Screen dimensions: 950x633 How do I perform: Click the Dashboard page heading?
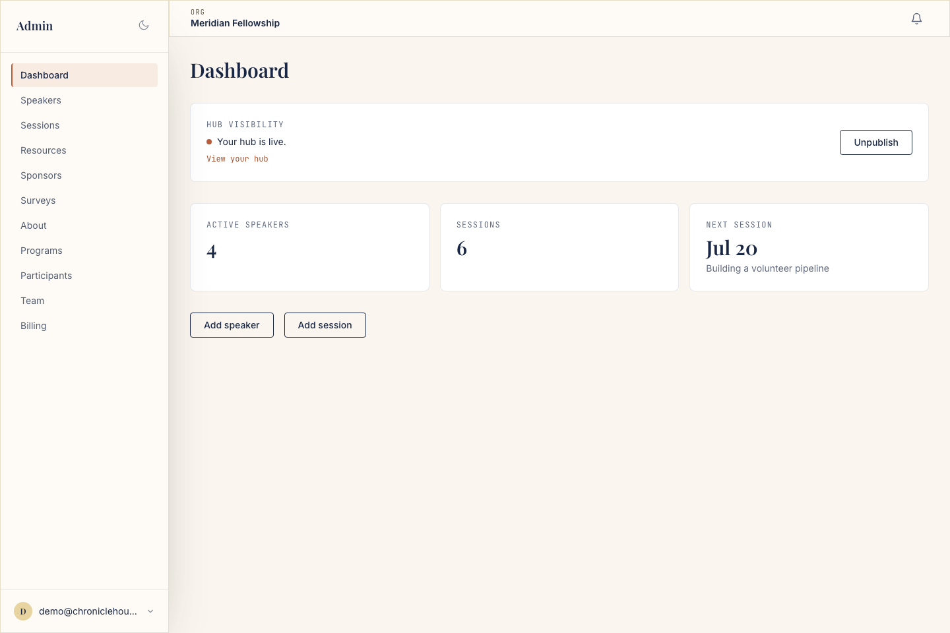click(239, 71)
